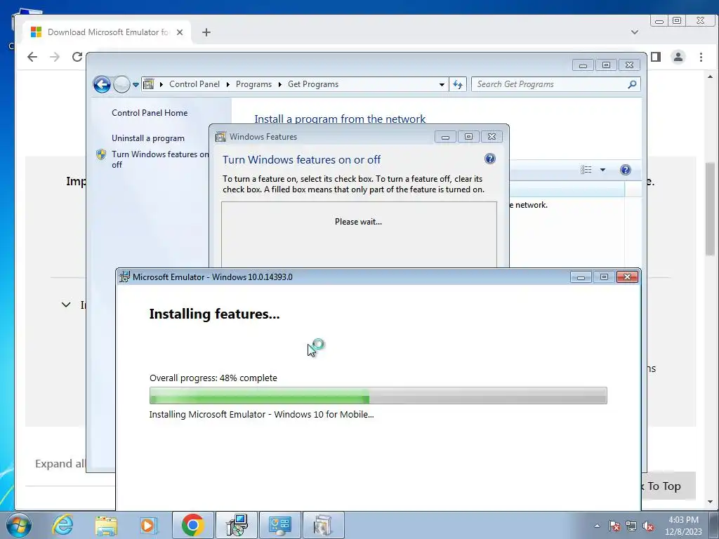Open the Action Center flag icon
This screenshot has width=719, height=539.
(x=614, y=526)
